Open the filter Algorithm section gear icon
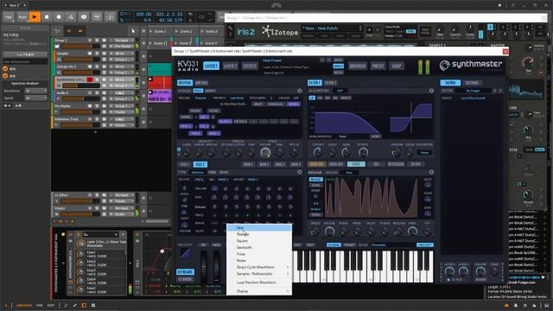Image resolution: width=553 pixels, height=311 pixels. [431, 91]
